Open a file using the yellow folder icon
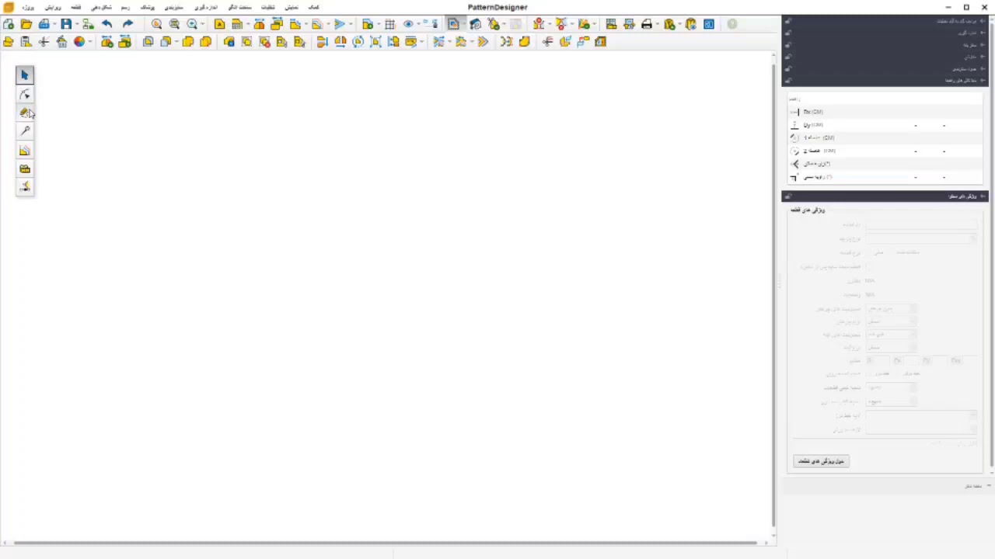This screenshot has width=995, height=559. pyautogui.click(x=26, y=24)
